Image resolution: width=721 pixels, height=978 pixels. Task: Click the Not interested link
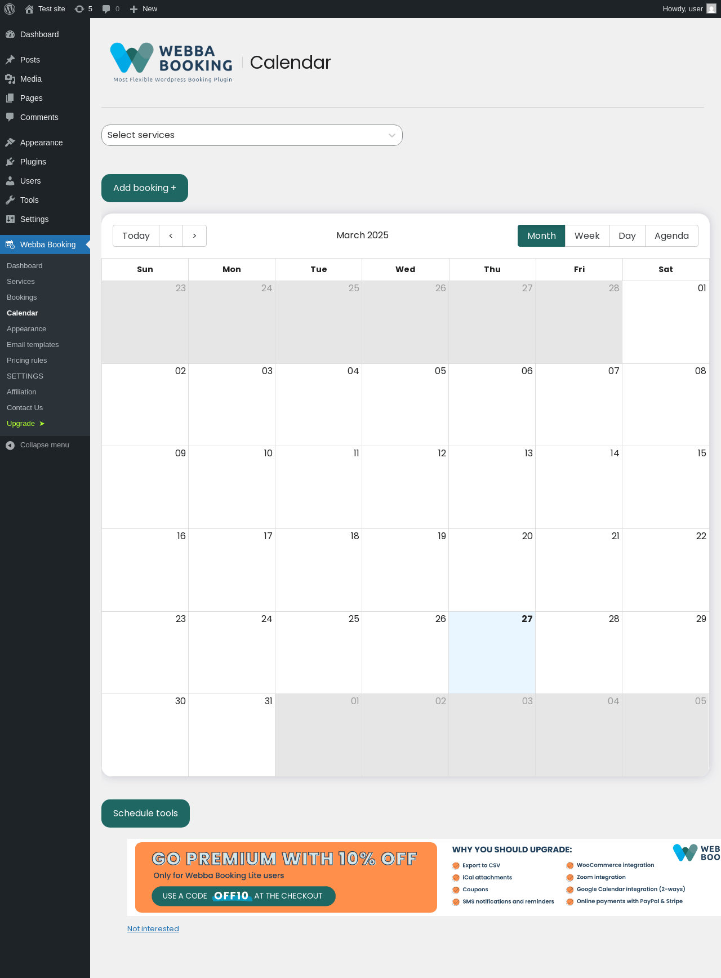click(153, 929)
